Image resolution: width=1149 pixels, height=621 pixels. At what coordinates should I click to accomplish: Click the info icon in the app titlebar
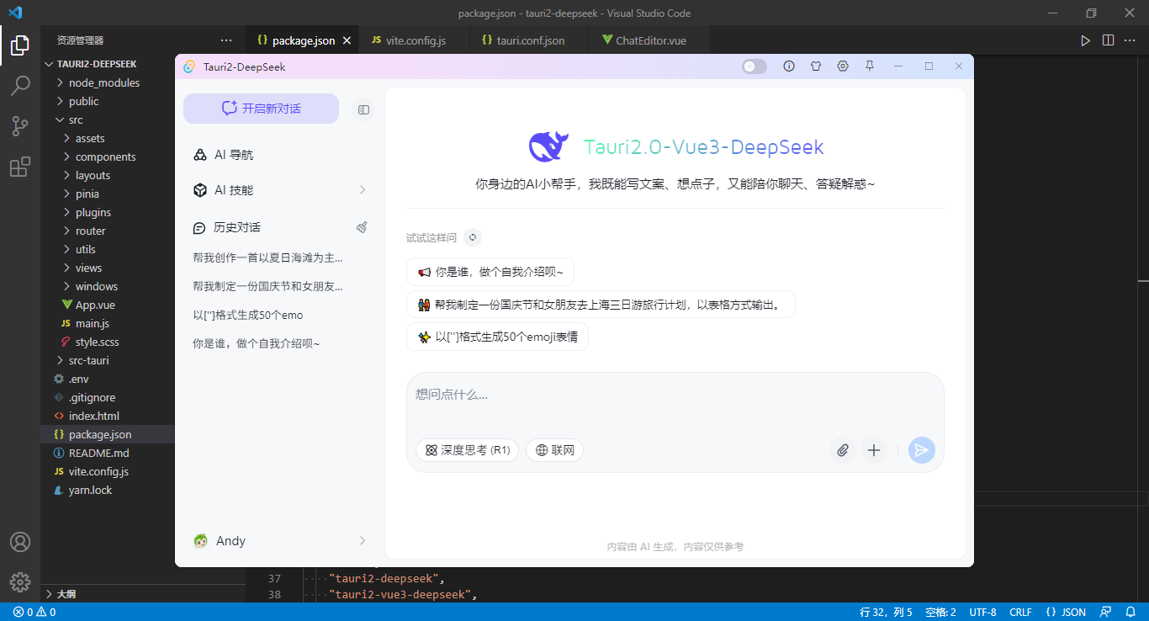789,66
